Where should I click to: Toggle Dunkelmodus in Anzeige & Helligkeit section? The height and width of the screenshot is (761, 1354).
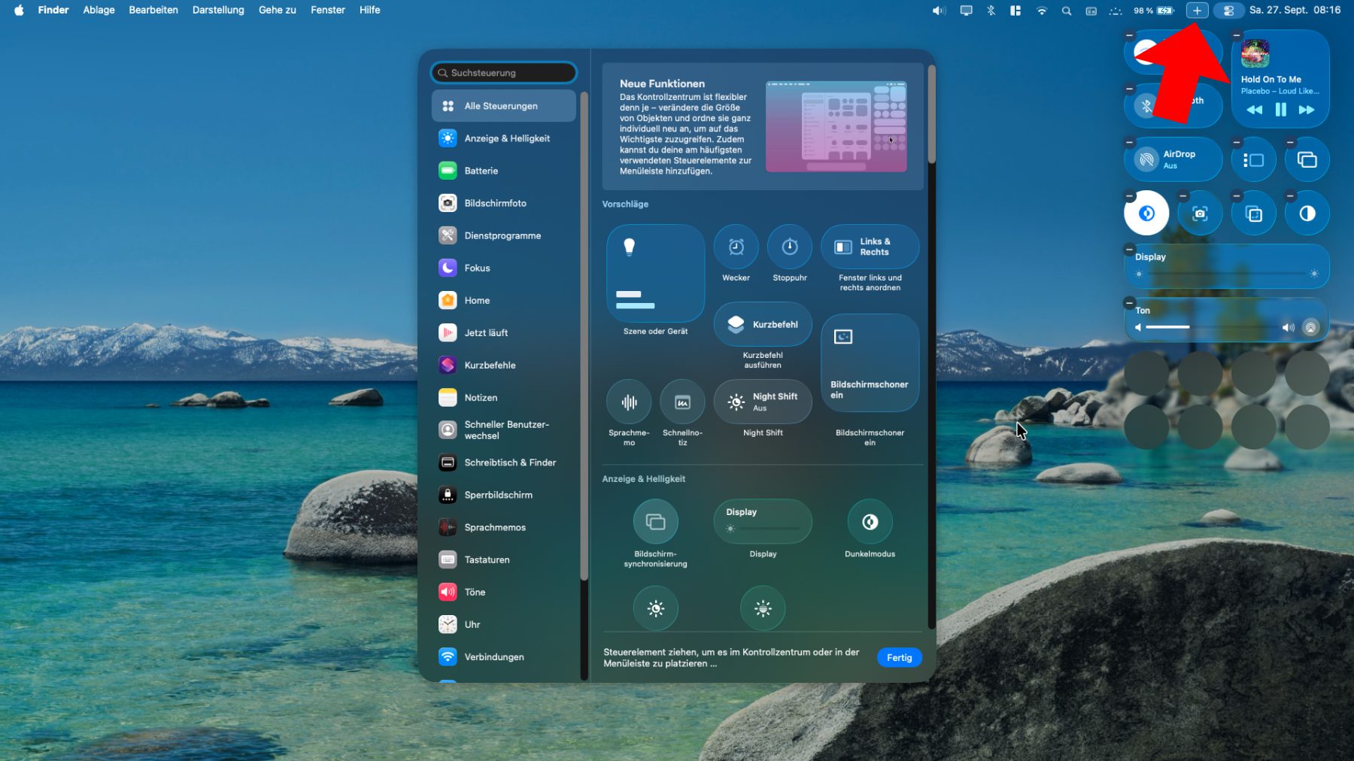[870, 522]
